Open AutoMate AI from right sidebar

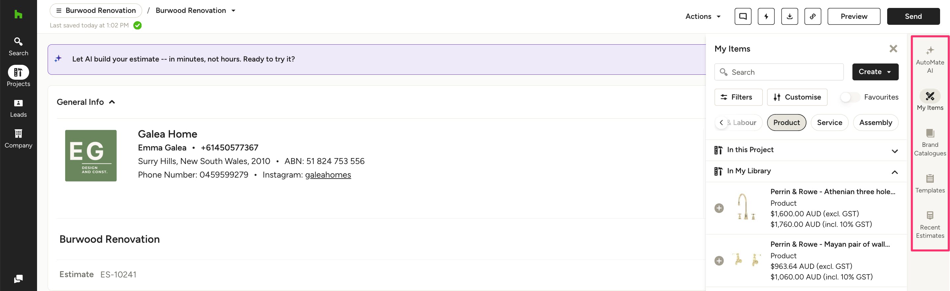pos(930,60)
